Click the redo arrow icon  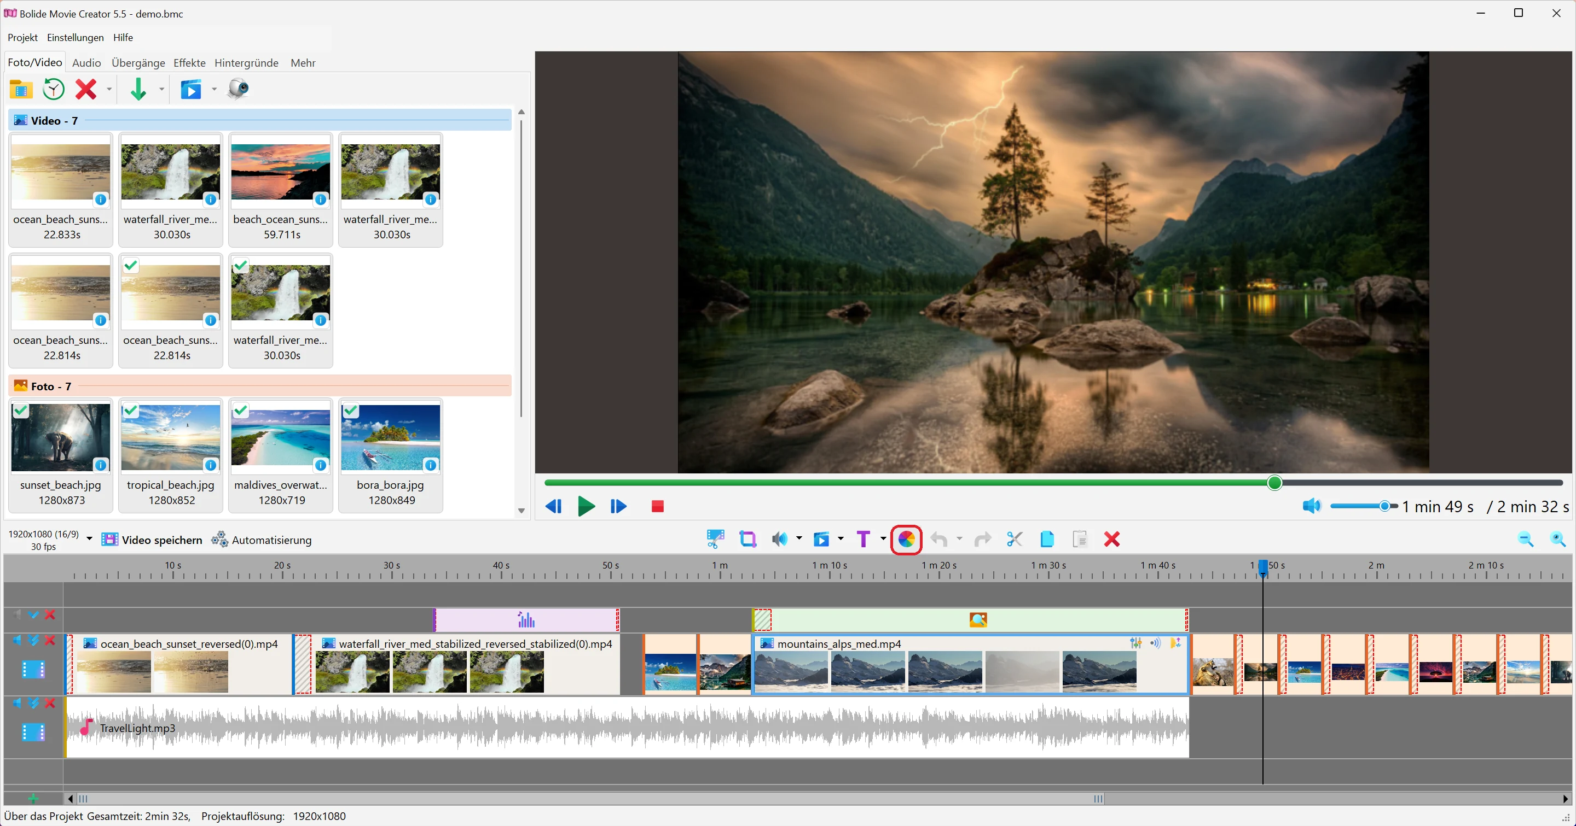(982, 539)
